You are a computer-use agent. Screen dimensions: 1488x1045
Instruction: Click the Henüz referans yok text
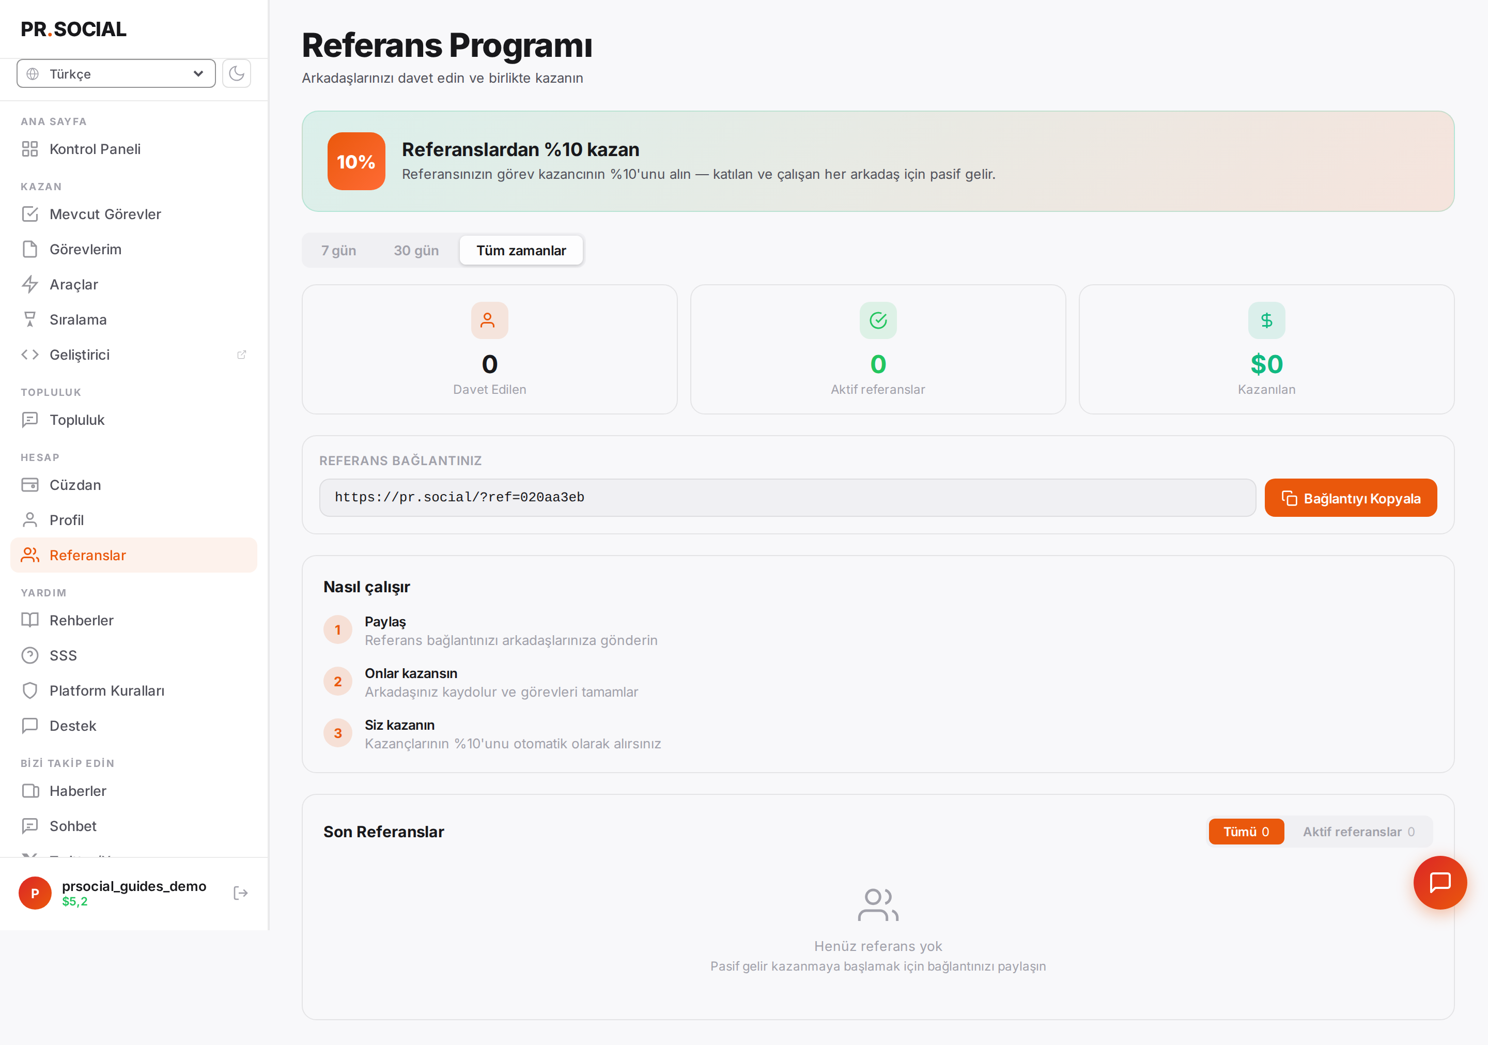pyautogui.click(x=878, y=946)
